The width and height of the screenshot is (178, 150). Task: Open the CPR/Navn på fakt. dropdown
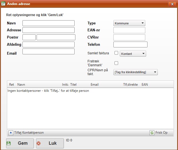click(x=135, y=72)
